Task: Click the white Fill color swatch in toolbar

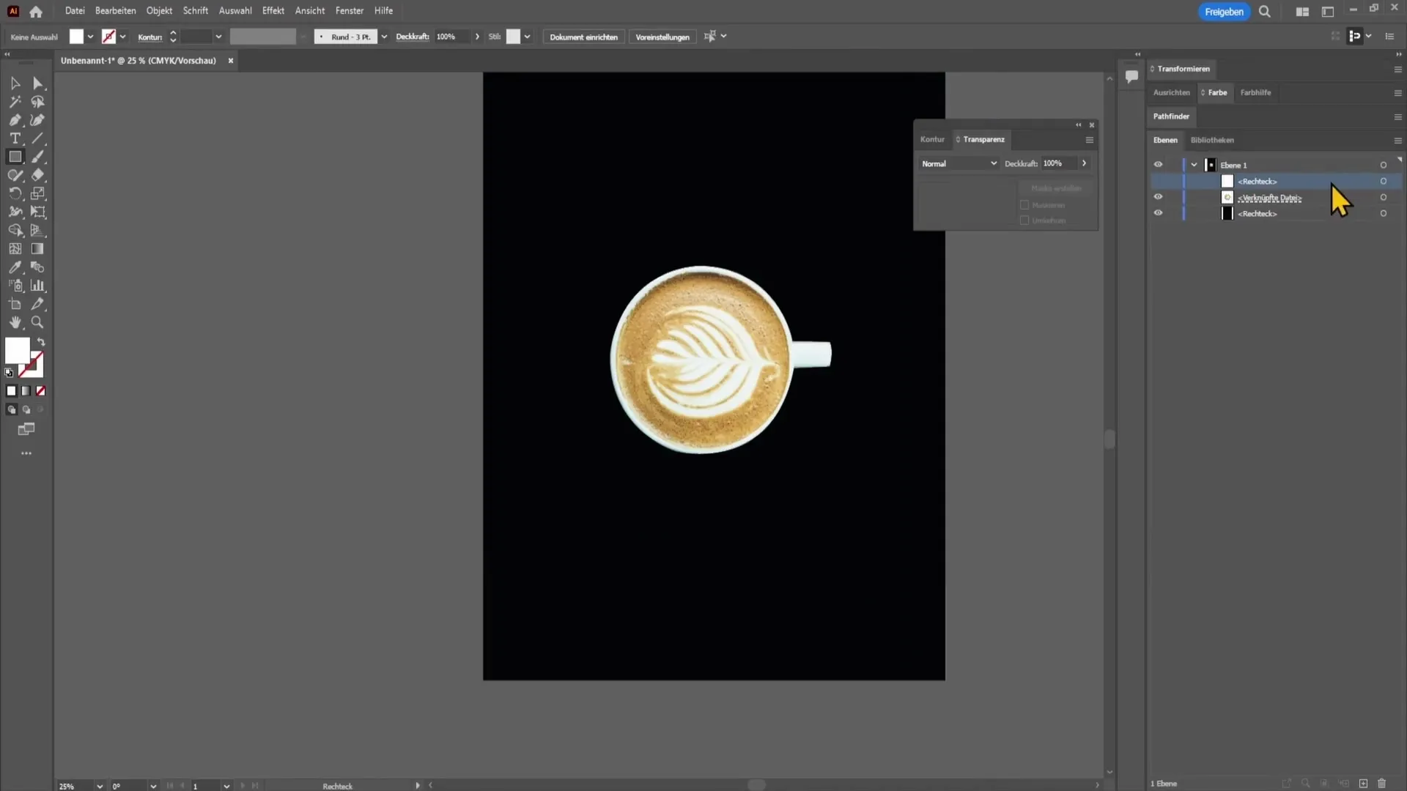Action: (x=17, y=350)
